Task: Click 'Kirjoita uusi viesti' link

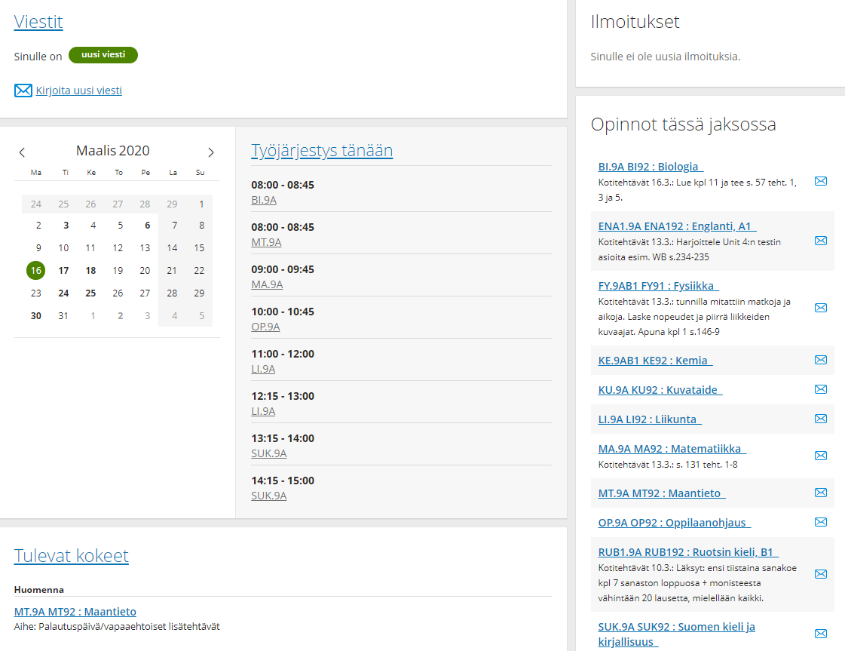Action: (x=78, y=91)
